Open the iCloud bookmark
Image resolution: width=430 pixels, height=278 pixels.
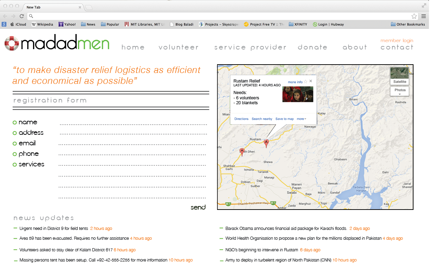(x=18, y=24)
